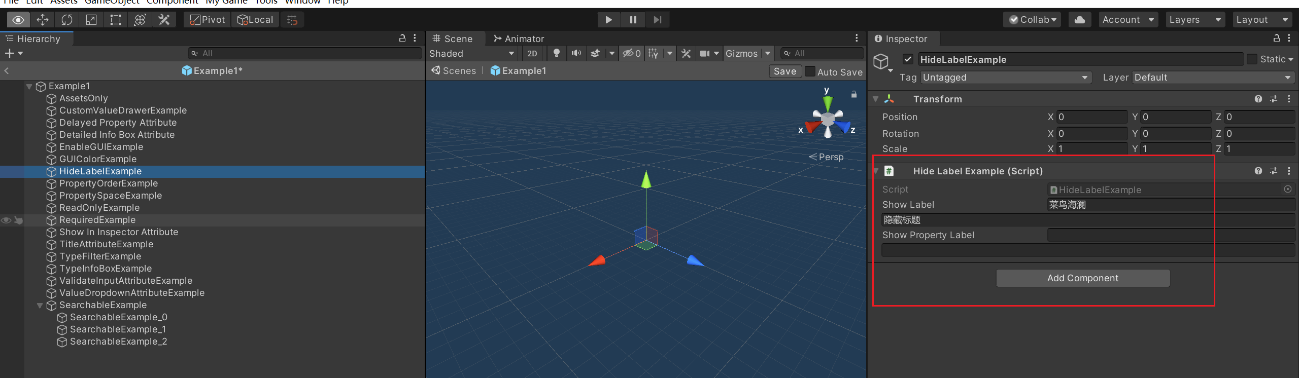Open Hide Label Example context menu
This screenshot has height=378, width=1299.
pos(1289,171)
